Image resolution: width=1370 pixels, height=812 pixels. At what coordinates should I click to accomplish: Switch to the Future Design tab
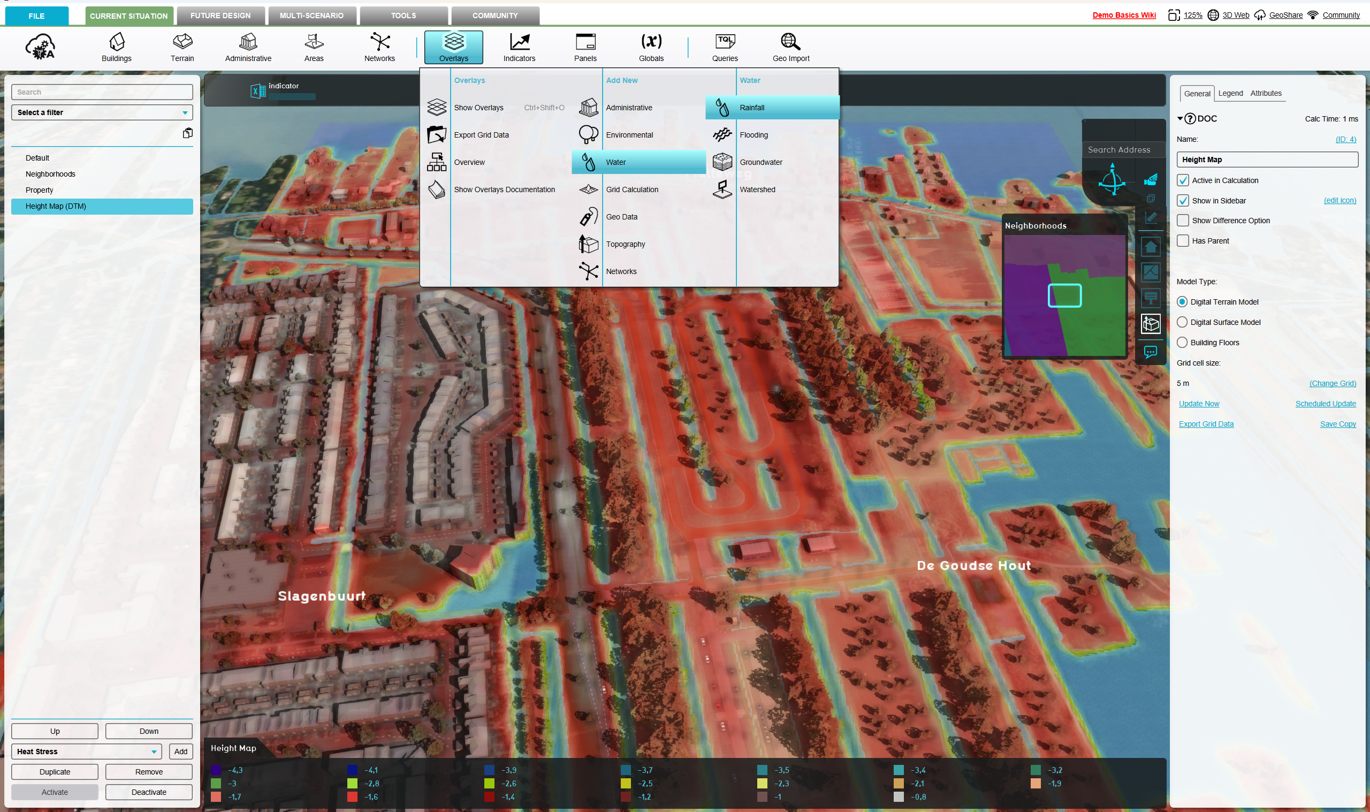pos(220,16)
